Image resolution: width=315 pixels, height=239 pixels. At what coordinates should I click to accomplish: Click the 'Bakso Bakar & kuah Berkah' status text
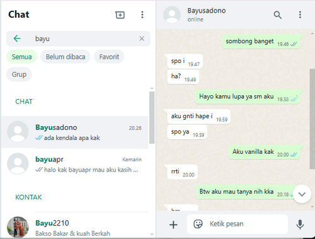pos(72,233)
